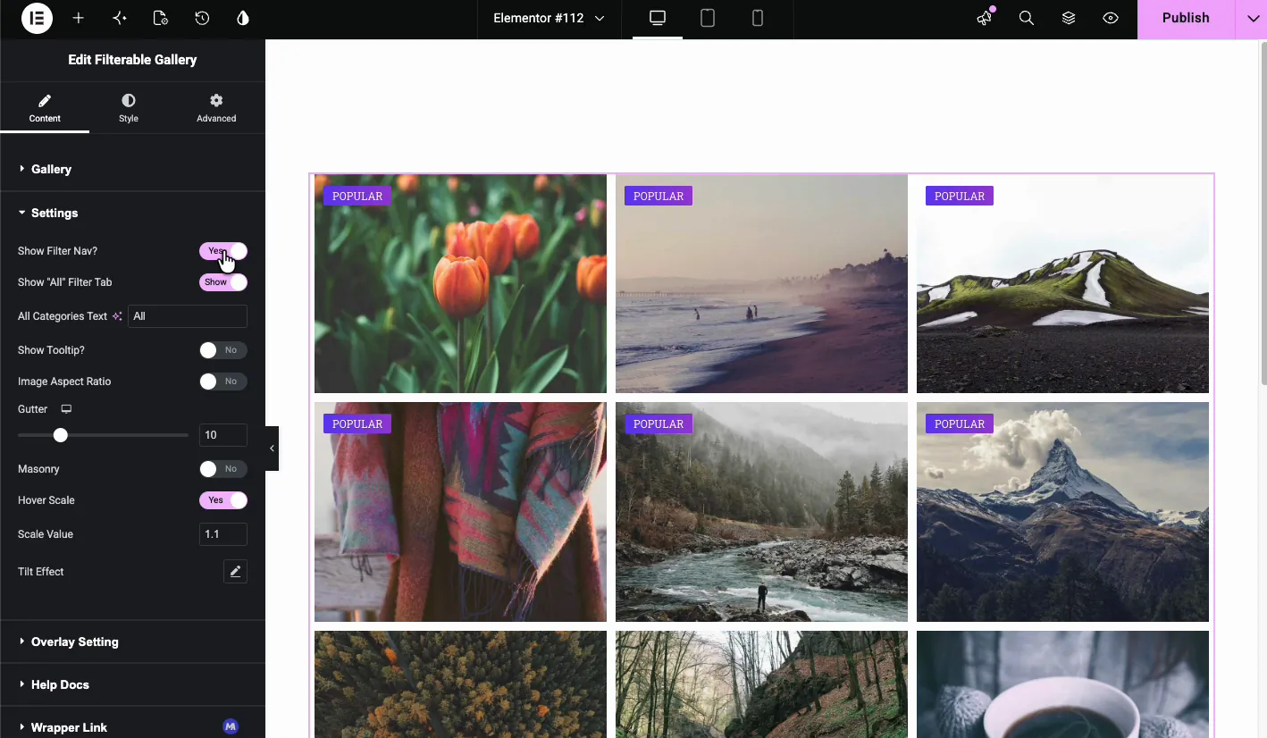1267x738 pixels.
Task: Click the AI sparkle next to All Categories Text
Action: 117,316
